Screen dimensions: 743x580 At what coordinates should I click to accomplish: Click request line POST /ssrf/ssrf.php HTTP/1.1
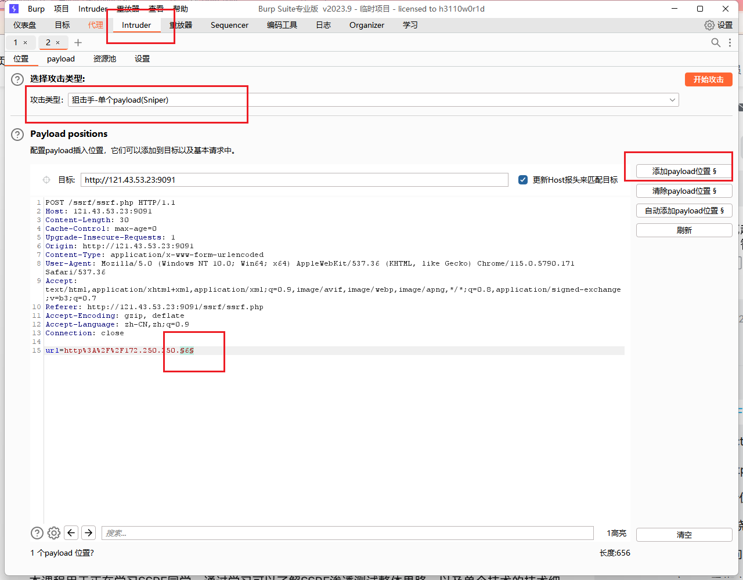pos(110,202)
